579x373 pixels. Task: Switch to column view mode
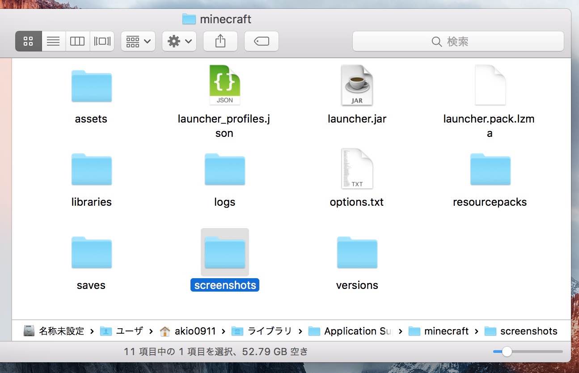(x=77, y=41)
